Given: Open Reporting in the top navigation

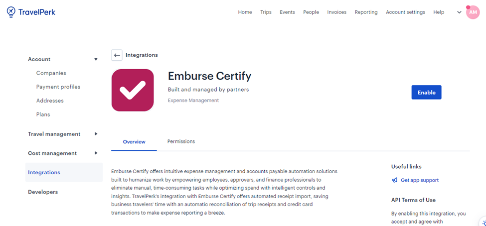Looking at the screenshot, I should point(366,12).
